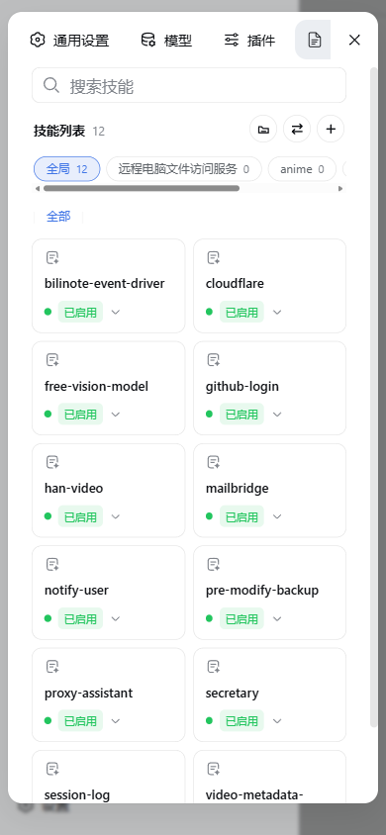Click the mailbridge skill icon
The height and width of the screenshot is (835, 386).
(x=214, y=462)
